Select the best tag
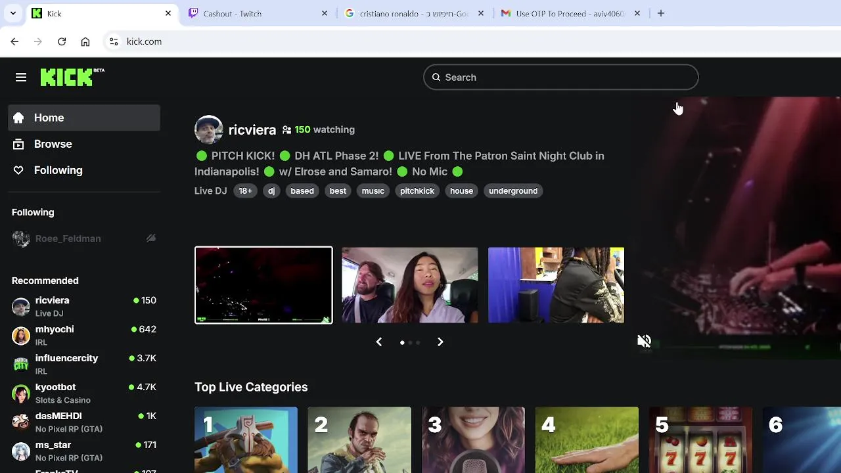 tap(338, 191)
